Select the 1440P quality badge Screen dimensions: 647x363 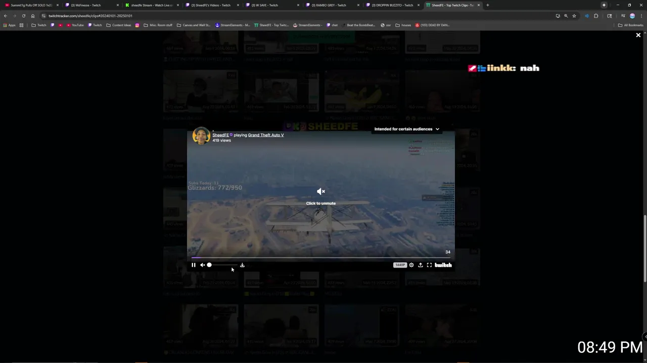click(400, 265)
